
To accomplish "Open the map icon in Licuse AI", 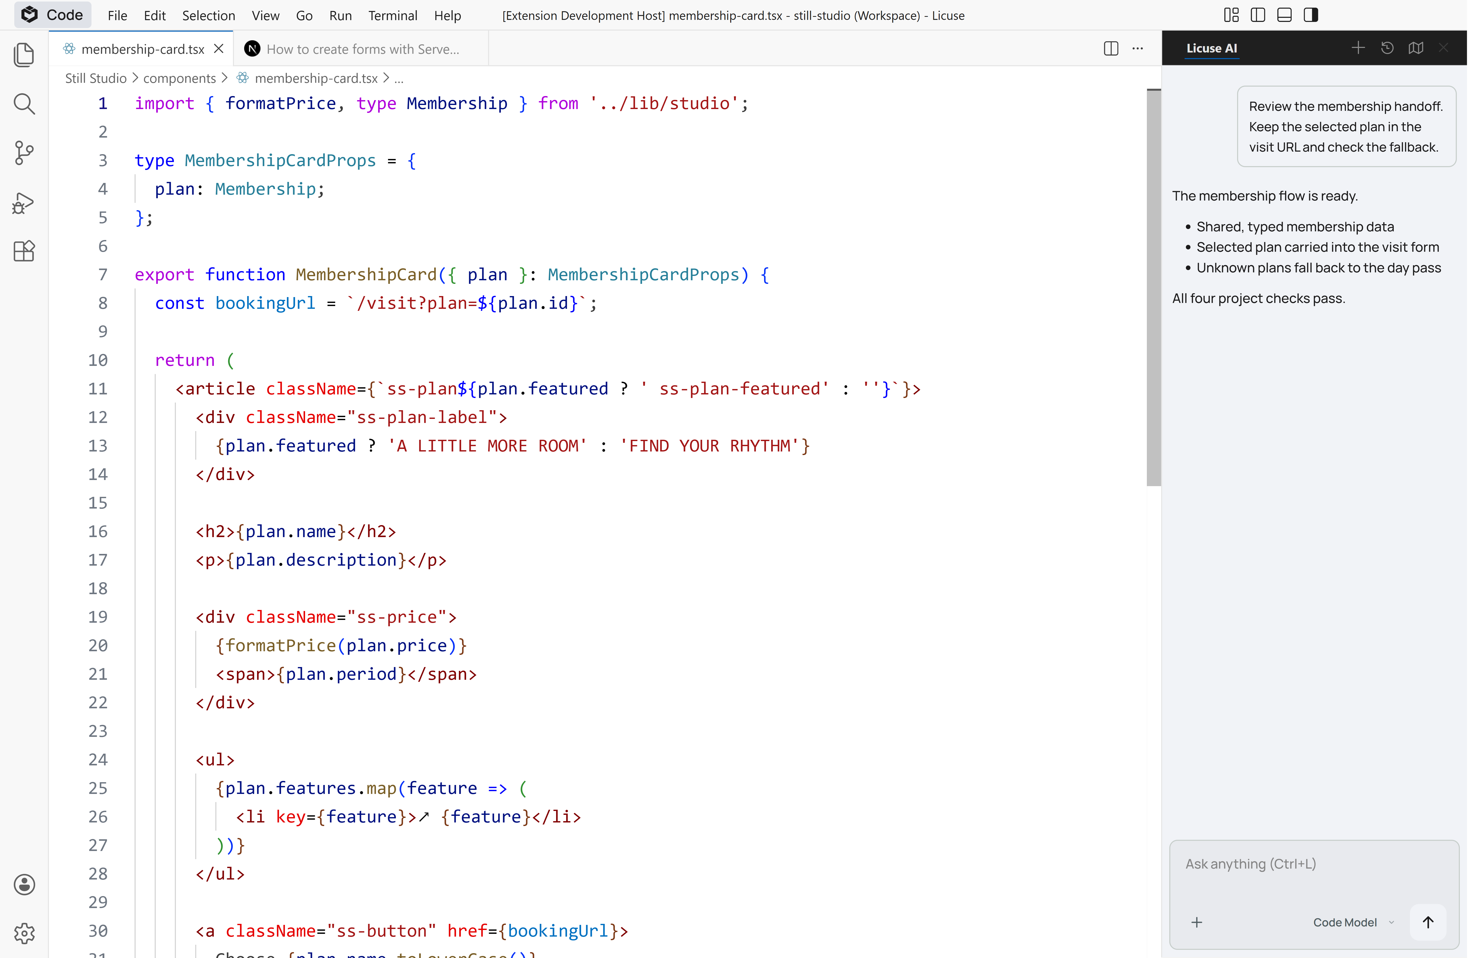I will [1416, 48].
